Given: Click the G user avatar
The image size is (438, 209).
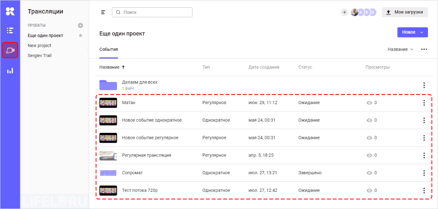Looking at the screenshot, I should 373,12.
